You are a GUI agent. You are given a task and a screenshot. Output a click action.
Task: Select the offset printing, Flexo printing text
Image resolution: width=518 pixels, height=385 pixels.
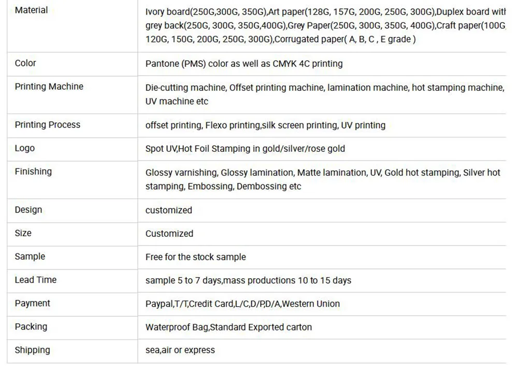pos(265,125)
